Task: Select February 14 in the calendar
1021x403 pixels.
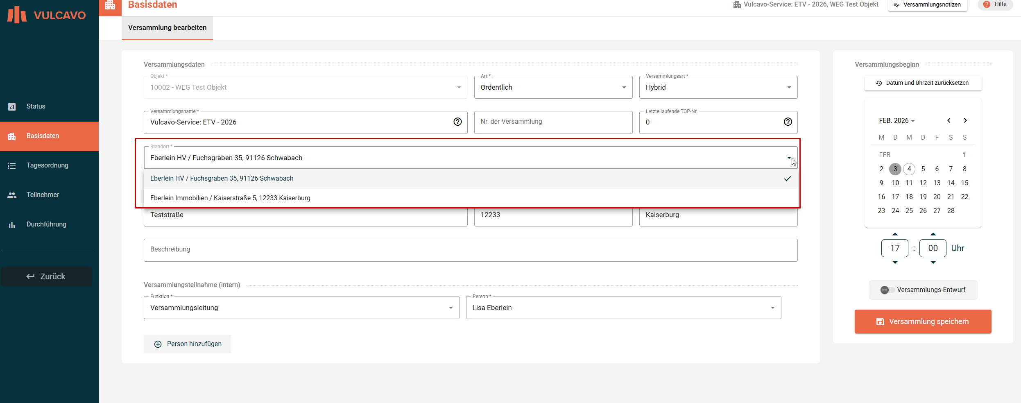Action: tap(951, 183)
